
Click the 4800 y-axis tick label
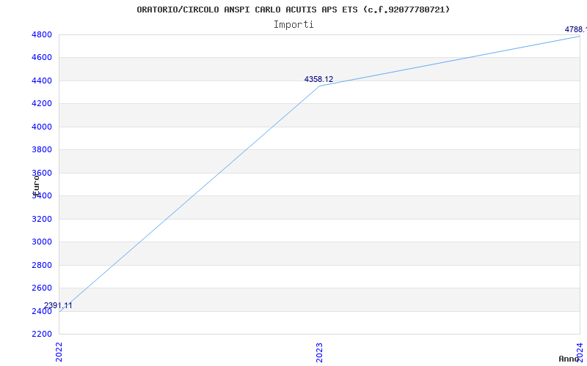[x=42, y=34]
